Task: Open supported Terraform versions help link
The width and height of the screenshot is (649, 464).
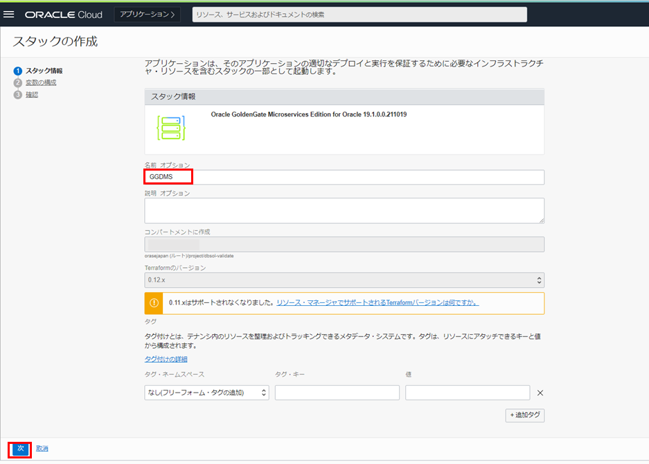Action: pos(377,303)
